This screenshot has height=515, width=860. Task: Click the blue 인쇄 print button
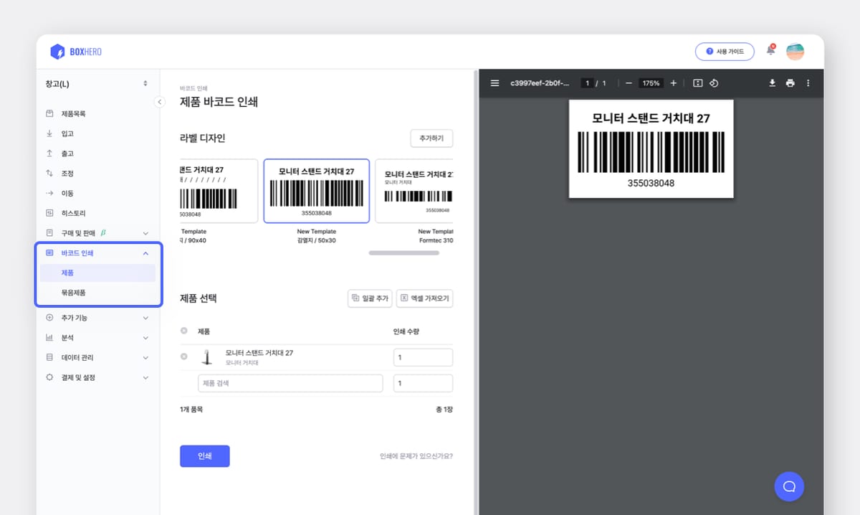click(204, 455)
